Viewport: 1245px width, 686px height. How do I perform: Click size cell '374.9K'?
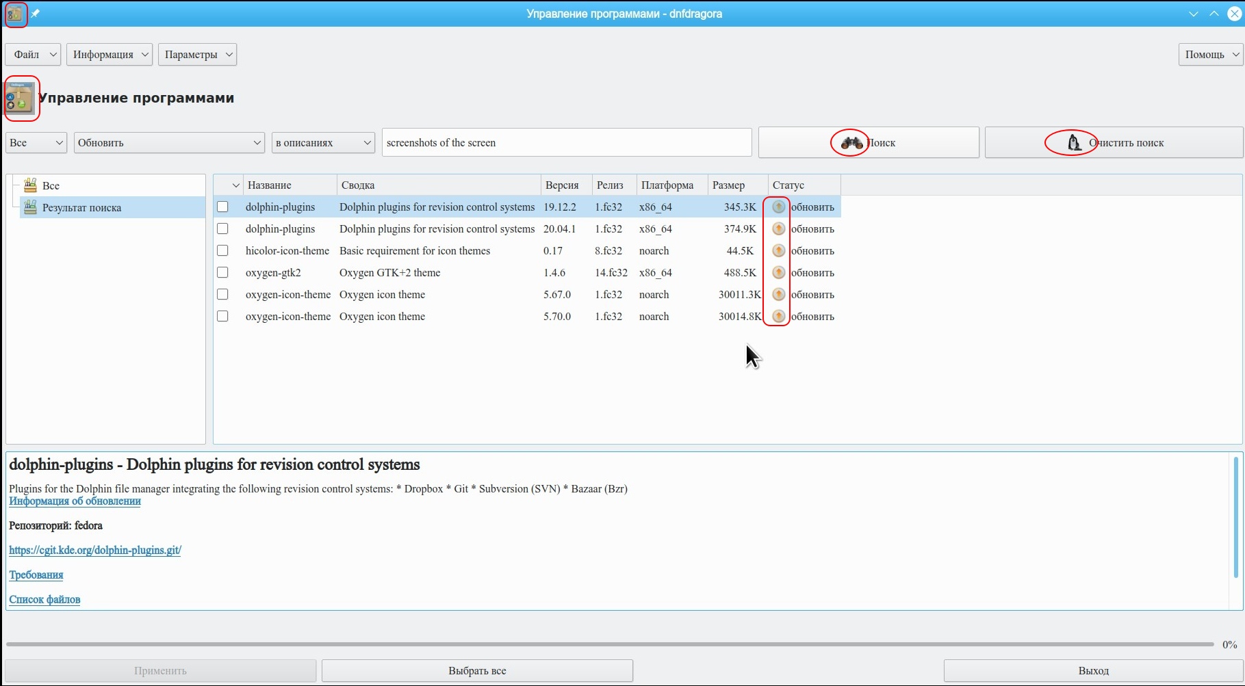point(740,228)
